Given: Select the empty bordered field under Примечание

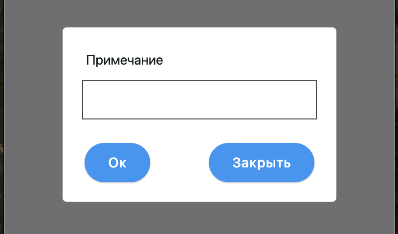Looking at the screenshot, I should click(x=199, y=100).
